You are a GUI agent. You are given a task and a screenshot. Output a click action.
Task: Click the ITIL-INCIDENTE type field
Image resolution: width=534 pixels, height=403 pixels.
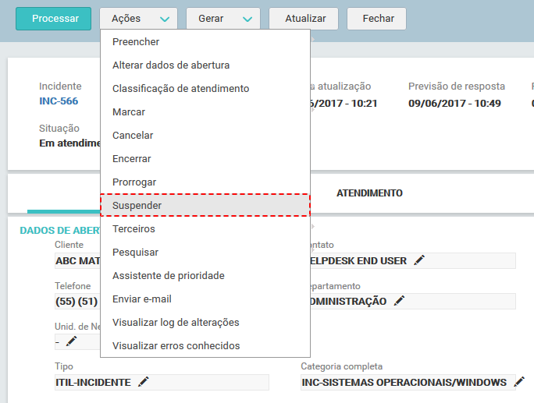click(162, 382)
